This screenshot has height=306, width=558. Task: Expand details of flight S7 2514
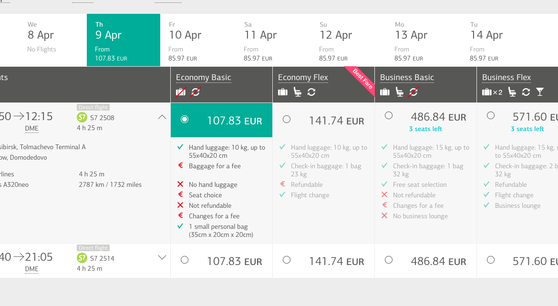[162, 257]
